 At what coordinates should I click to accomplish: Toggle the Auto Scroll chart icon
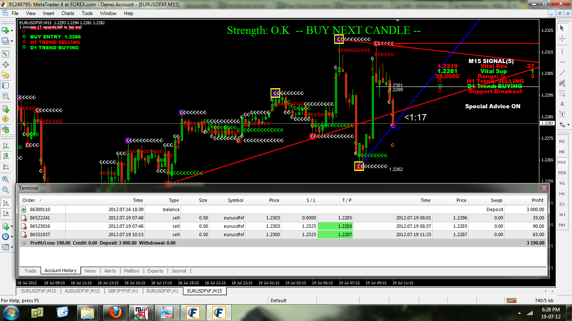click(x=5, y=203)
